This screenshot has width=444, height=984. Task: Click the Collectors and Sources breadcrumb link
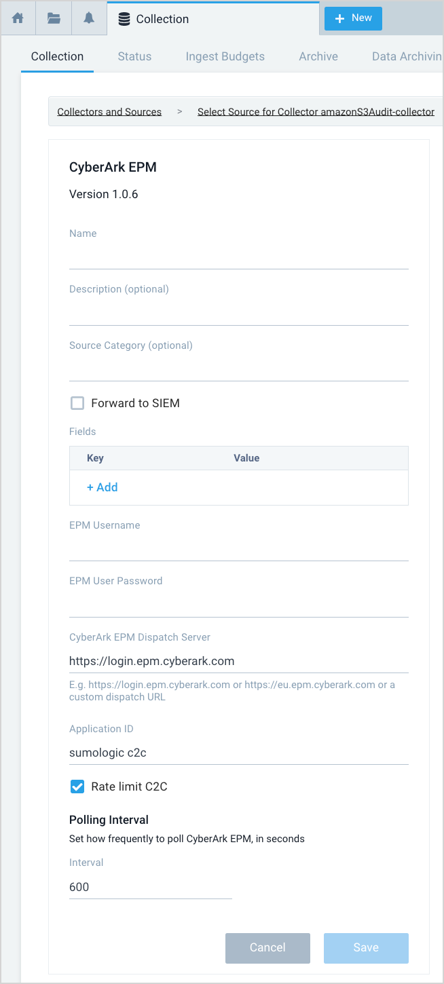(109, 111)
